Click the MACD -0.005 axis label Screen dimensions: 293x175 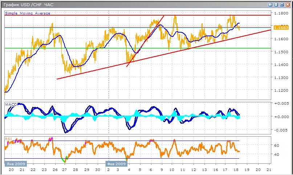(x=281, y=130)
